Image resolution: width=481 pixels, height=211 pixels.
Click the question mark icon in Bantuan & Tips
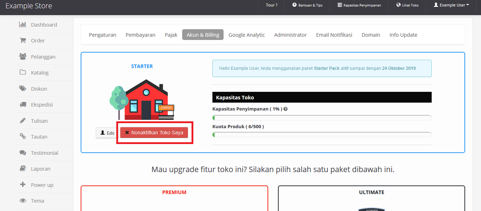point(295,5)
